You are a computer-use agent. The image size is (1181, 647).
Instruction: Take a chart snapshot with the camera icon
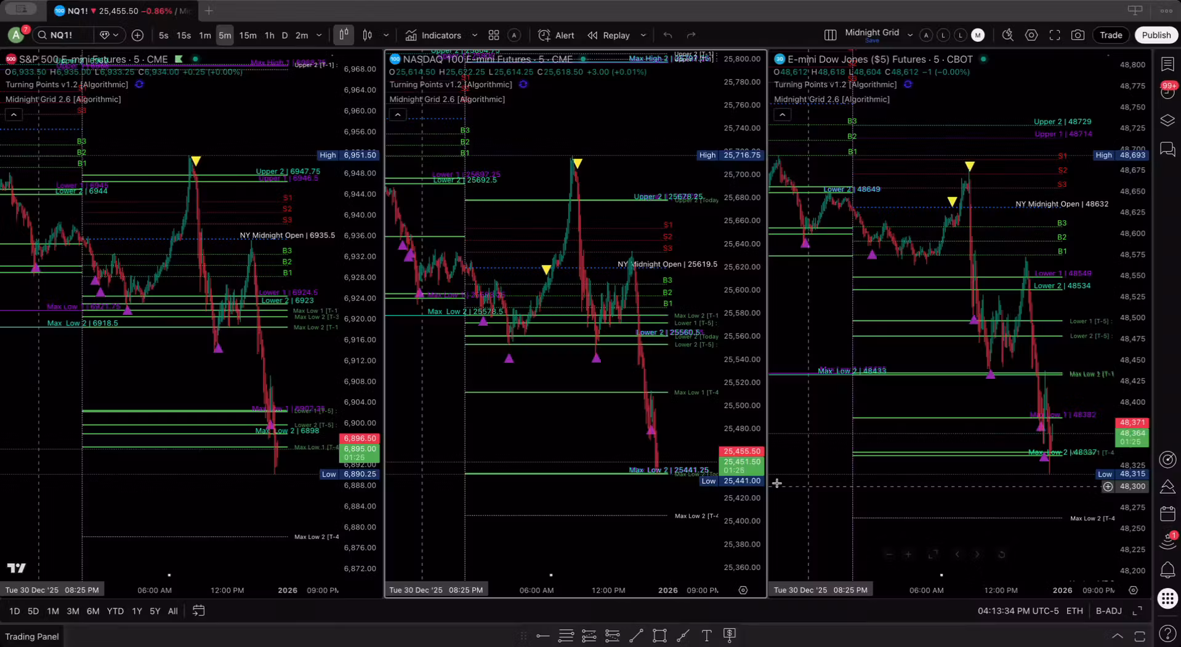[1078, 35]
